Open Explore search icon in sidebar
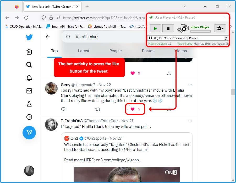The height and width of the screenshot is (183, 236). pos(29,65)
